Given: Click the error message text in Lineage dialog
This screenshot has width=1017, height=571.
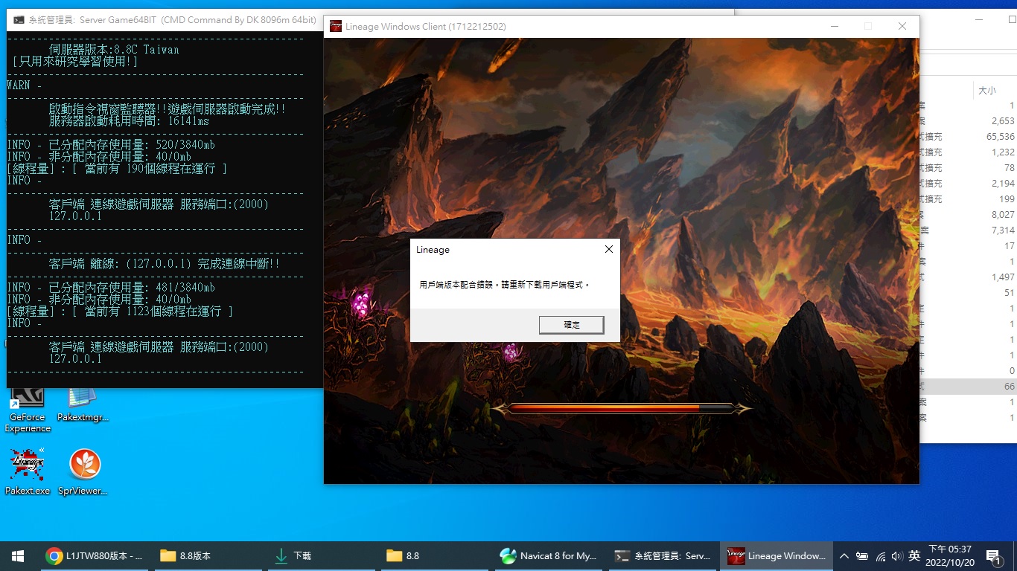Looking at the screenshot, I should (x=504, y=285).
